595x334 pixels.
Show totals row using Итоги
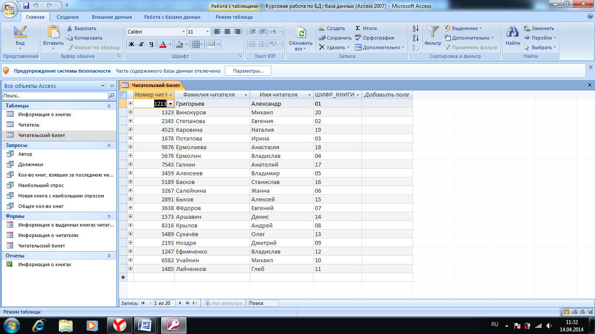point(365,28)
